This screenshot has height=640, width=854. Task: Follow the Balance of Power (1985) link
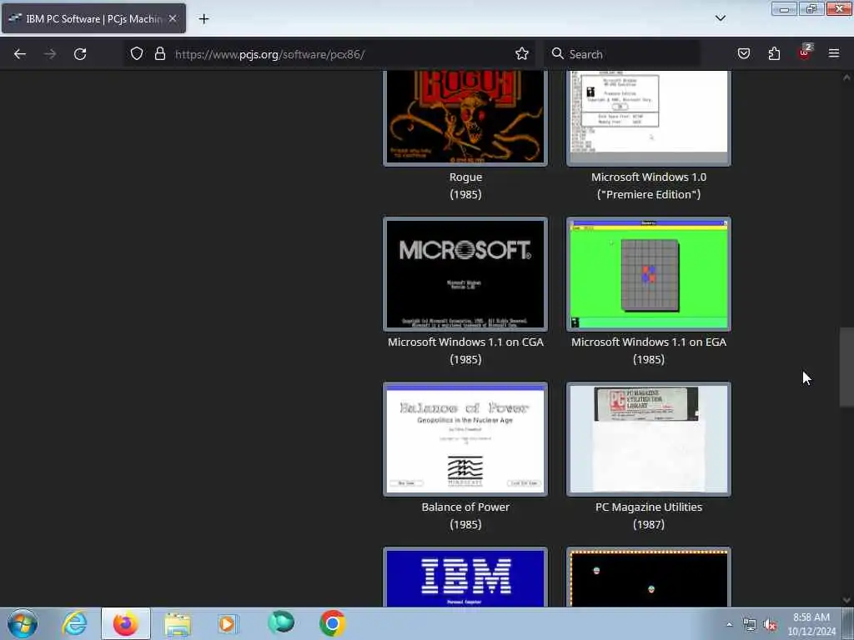465,515
